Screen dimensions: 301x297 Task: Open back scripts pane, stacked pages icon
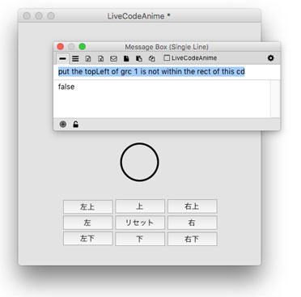[x=139, y=58]
